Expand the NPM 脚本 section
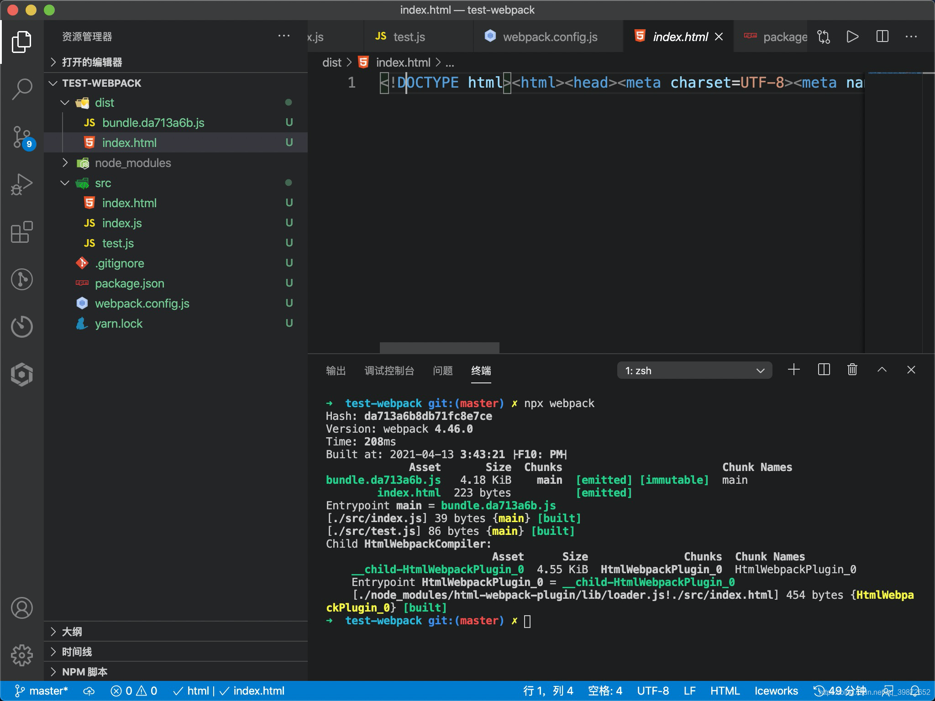Viewport: 935px width, 701px height. (176, 672)
